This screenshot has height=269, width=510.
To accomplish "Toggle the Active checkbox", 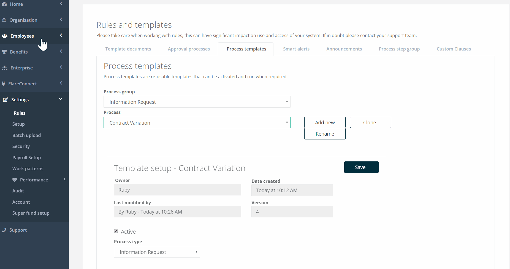I will pyautogui.click(x=116, y=231).
